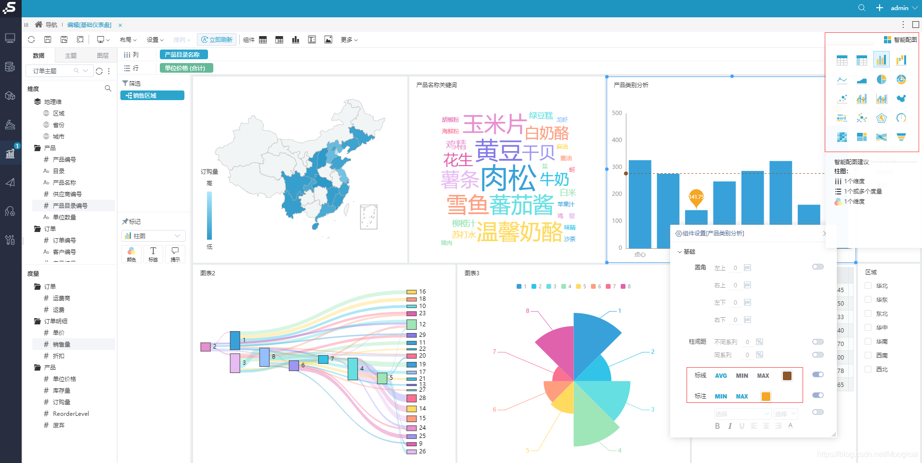Image resolution: width=922 pixels, height=463 pixels.
Task: Choose the funnel chart icon
Action: coord(901,137)
